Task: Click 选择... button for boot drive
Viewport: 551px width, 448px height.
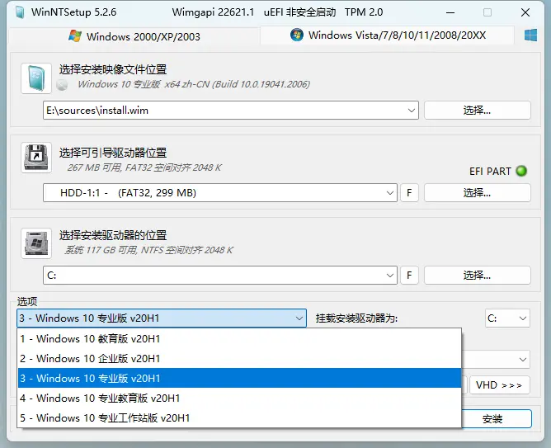Action: tap(478, 193)
